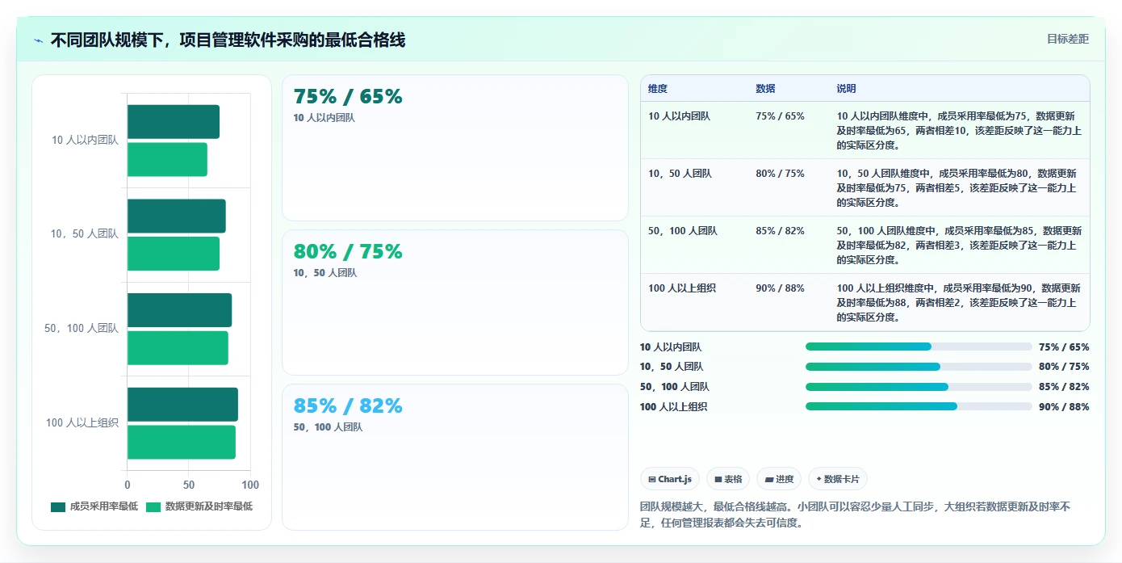Click the progress bar for 10 人以内团队
The image size is (1122, 563).
coord(919,347)
